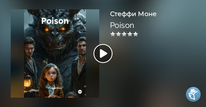Rate the book one star
206x107 pixels.
(x=113, y=34)
